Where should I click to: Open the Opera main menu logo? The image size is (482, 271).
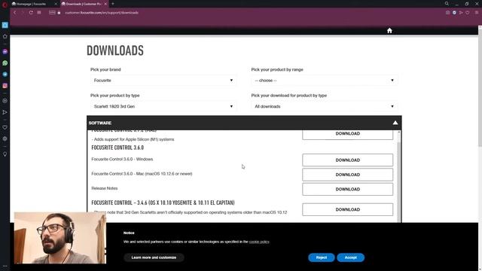tap(5, 5)
